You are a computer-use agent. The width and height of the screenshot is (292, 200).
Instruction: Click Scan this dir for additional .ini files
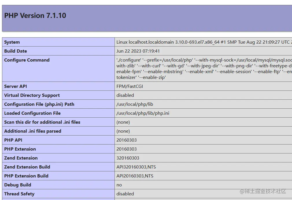[42, 122]
